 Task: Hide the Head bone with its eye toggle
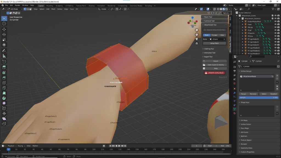[x=275, y=24]
